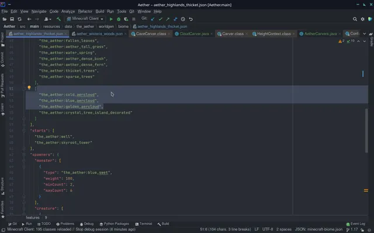Viewport: 374px width, 233px height.
Task: Open the Pull Requests side tool window
Action: pyautogui.click(x=2, y=86)
